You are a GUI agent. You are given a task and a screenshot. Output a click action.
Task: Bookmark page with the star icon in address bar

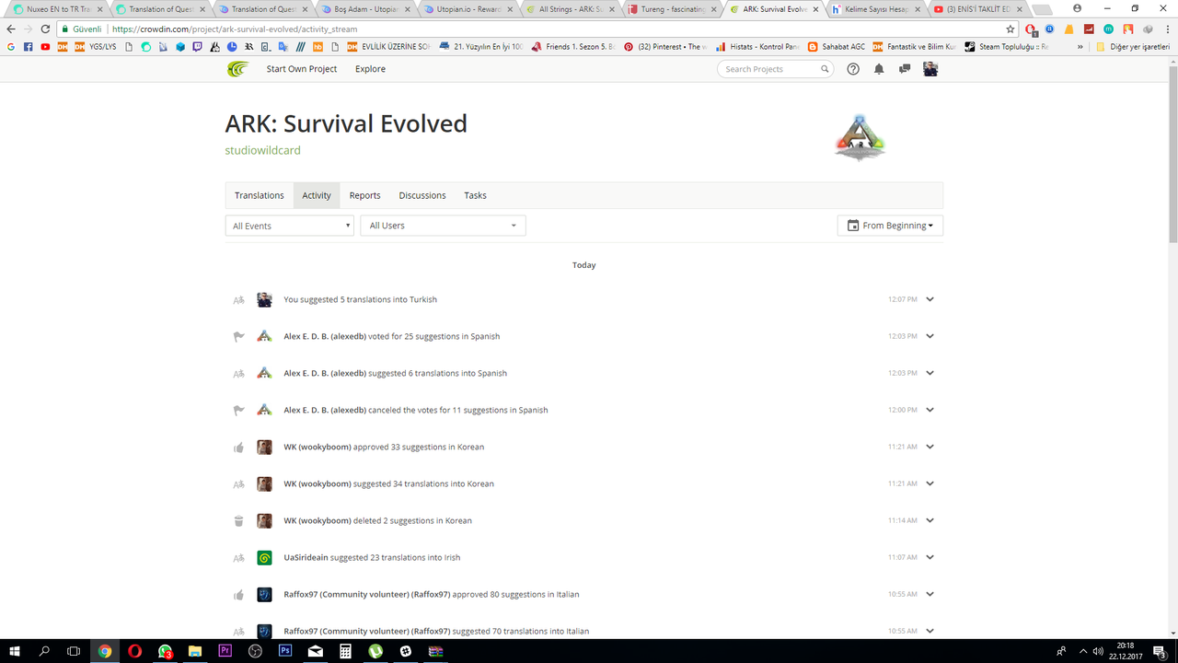point(1011,29)
